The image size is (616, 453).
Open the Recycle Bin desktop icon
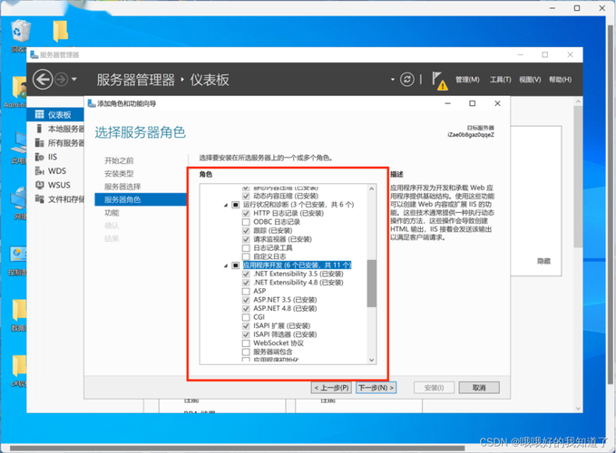[19, 36]
